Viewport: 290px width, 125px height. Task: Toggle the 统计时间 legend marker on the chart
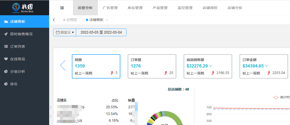tap(276, 97)
